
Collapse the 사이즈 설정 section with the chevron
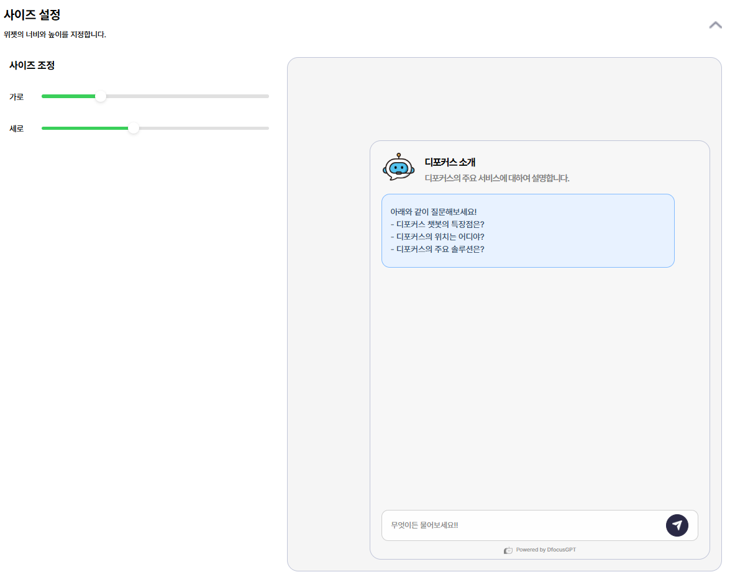click(715, 25)
